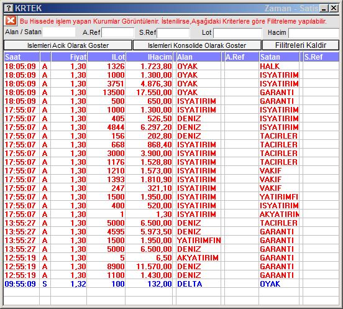Focus the Hacim filter input

click(314, 32)
